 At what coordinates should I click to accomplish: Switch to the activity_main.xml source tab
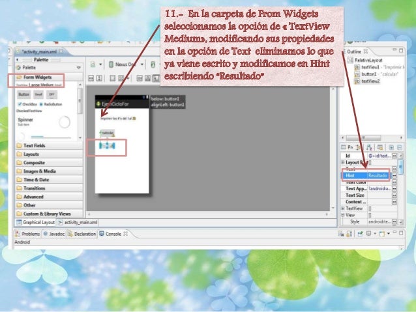pos(78,222)
